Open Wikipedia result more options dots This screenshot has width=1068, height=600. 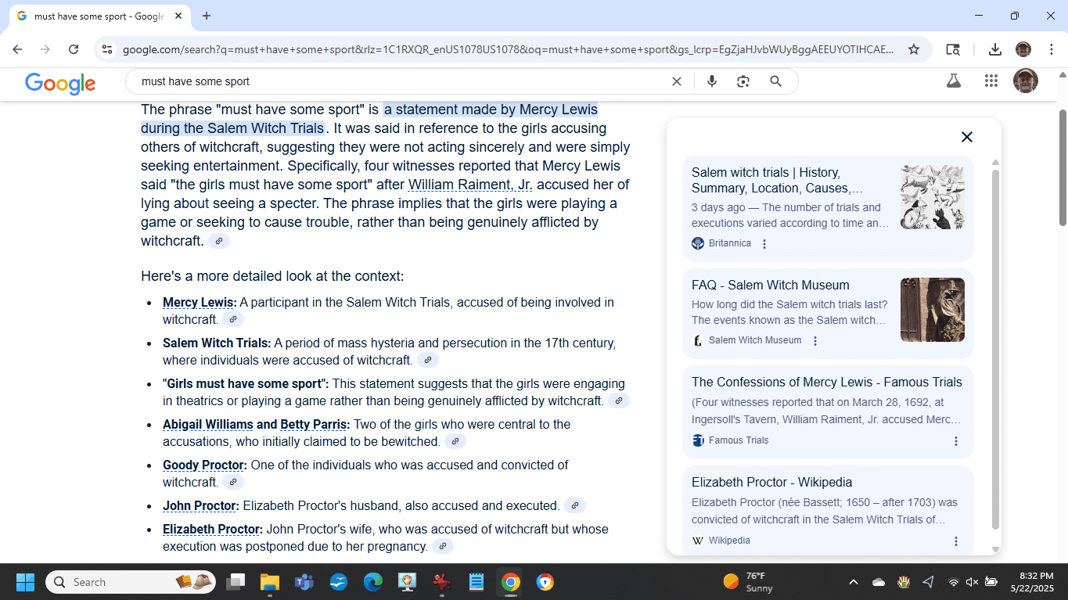tap(955, 541)
